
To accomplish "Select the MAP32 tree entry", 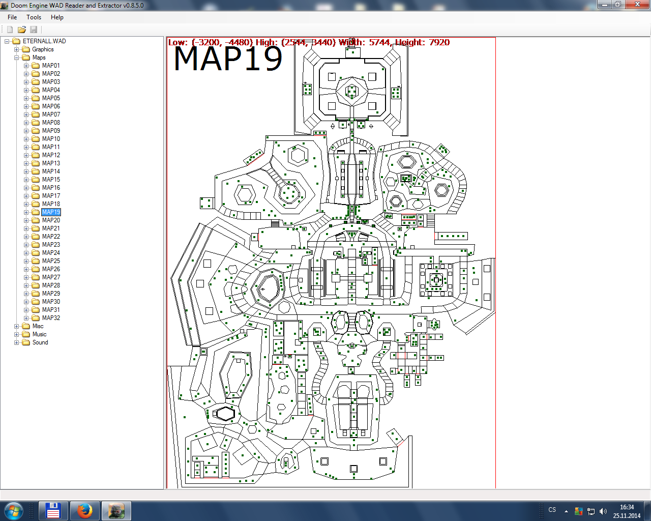I will 51,318.
